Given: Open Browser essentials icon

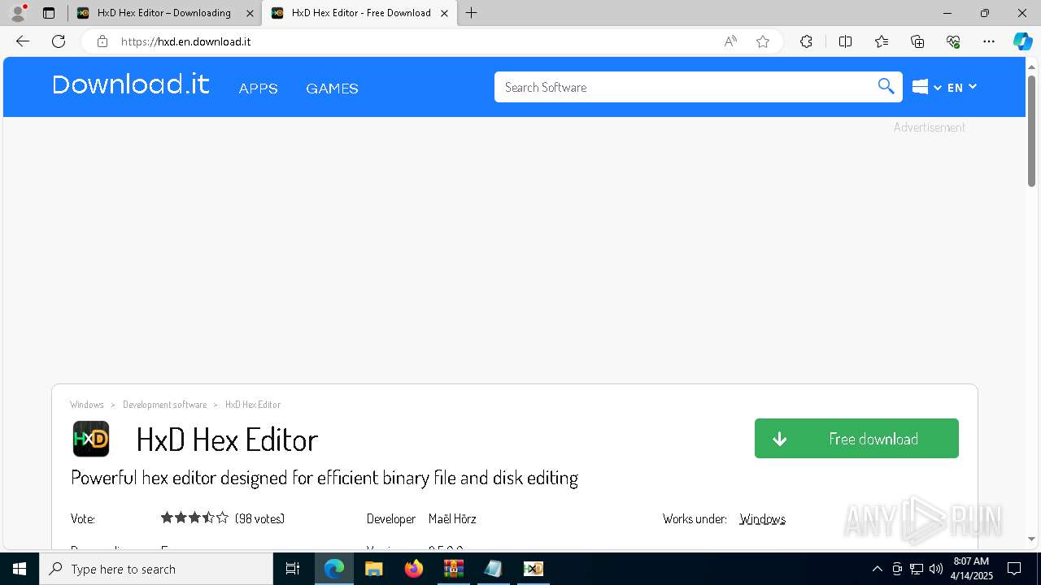Looking at the screenshot, I should pyautogui.click(x=953, y=41).
